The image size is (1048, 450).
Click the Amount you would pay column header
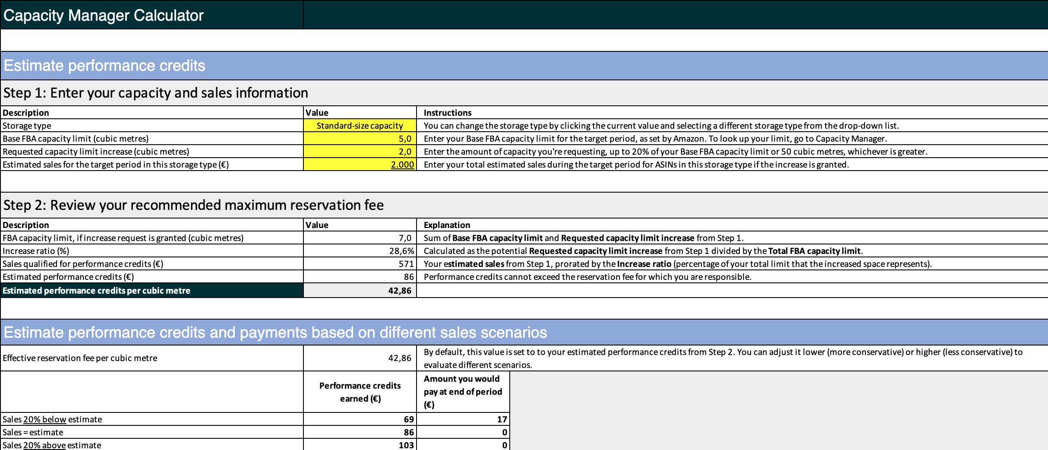pos(463,392)
